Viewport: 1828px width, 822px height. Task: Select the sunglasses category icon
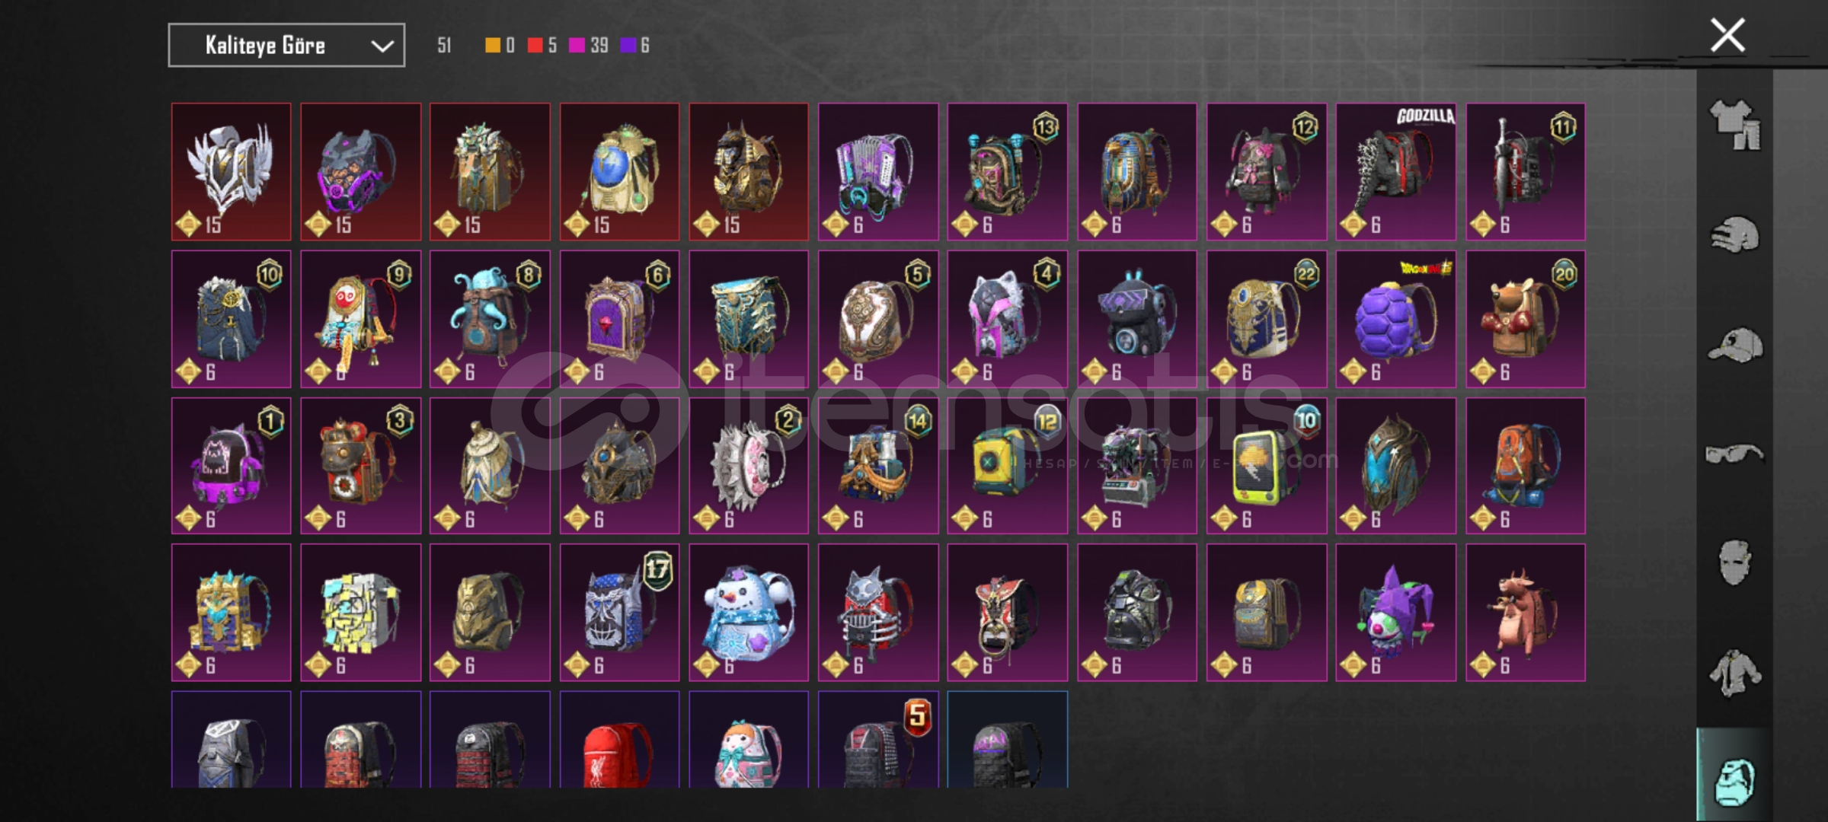pyautogui.click(x=1734, y=454)
